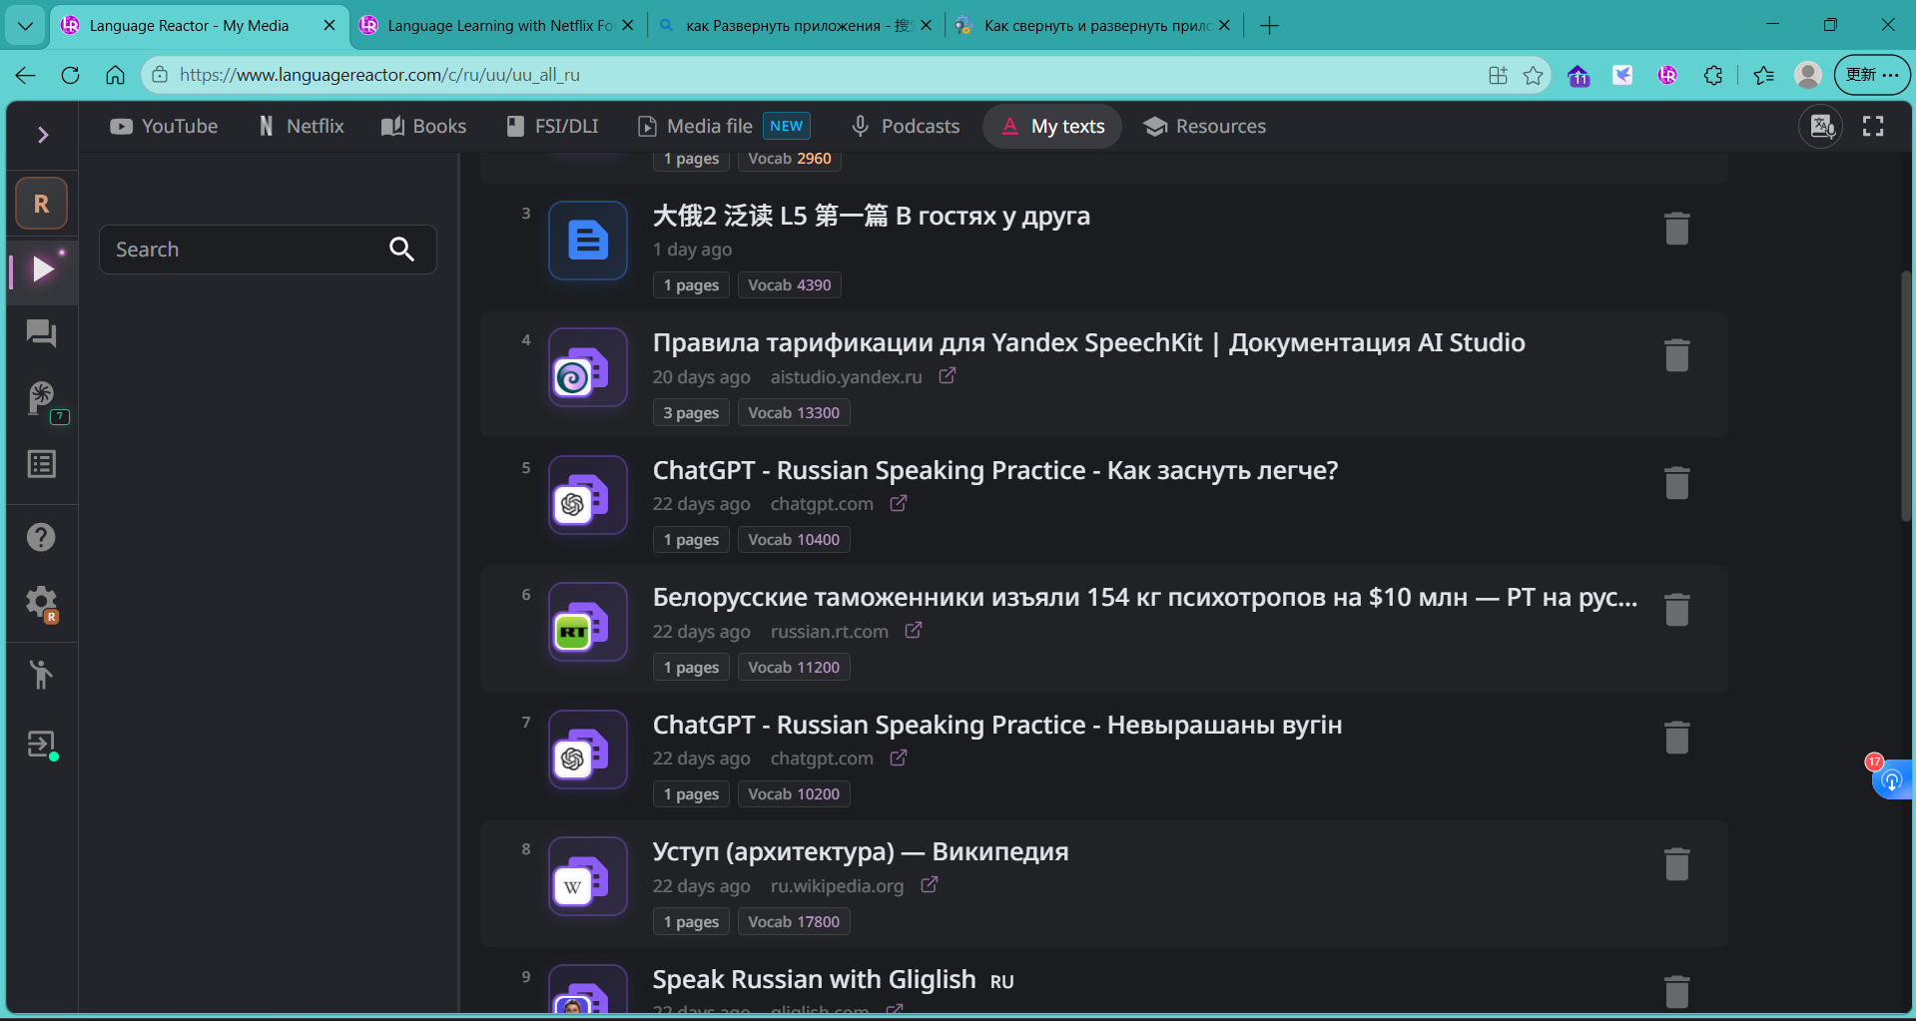The image size is (1916, 1021).
Task: Switch to 'Language Learning with Netflix' browser tab
Action: [x=497, y=26]
